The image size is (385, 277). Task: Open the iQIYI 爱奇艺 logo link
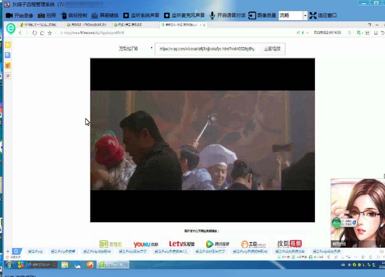click(x=110, y=244)
